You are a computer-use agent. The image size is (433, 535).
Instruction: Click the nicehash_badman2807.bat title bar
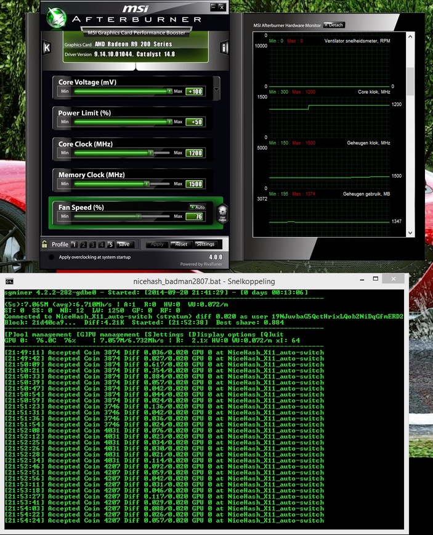click(x=204, y=281)
